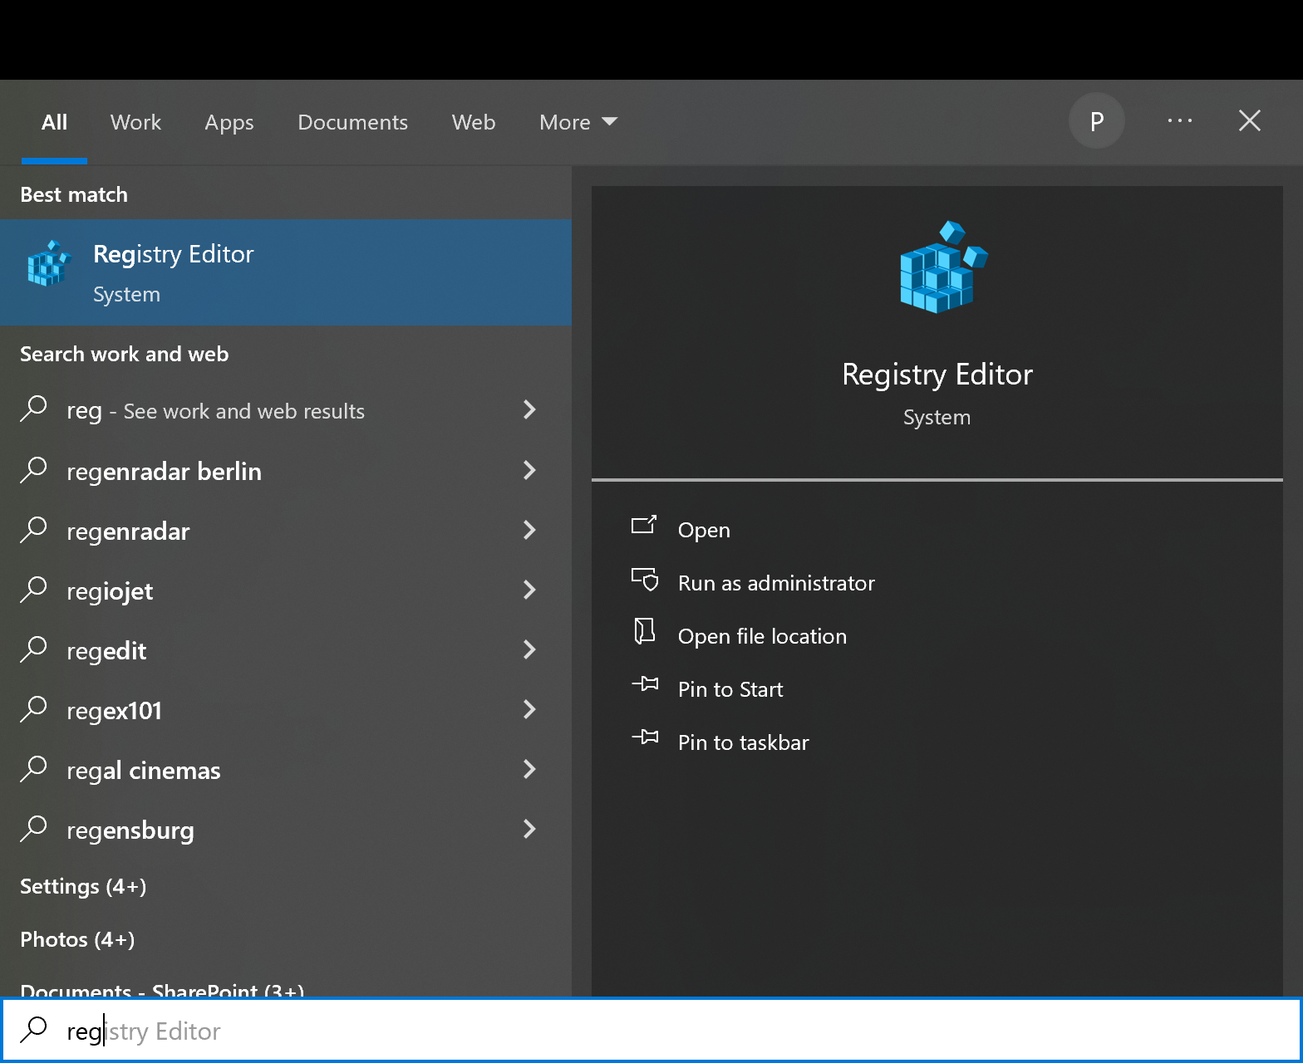Screen dimensions: 1303x1063
Task: Click the pin icon for Pin to Start
Action: [645, 684]
